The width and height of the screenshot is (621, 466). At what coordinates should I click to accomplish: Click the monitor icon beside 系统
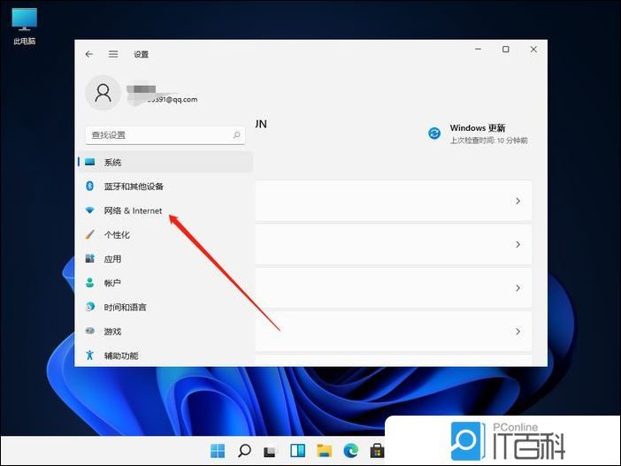point(90,162)
